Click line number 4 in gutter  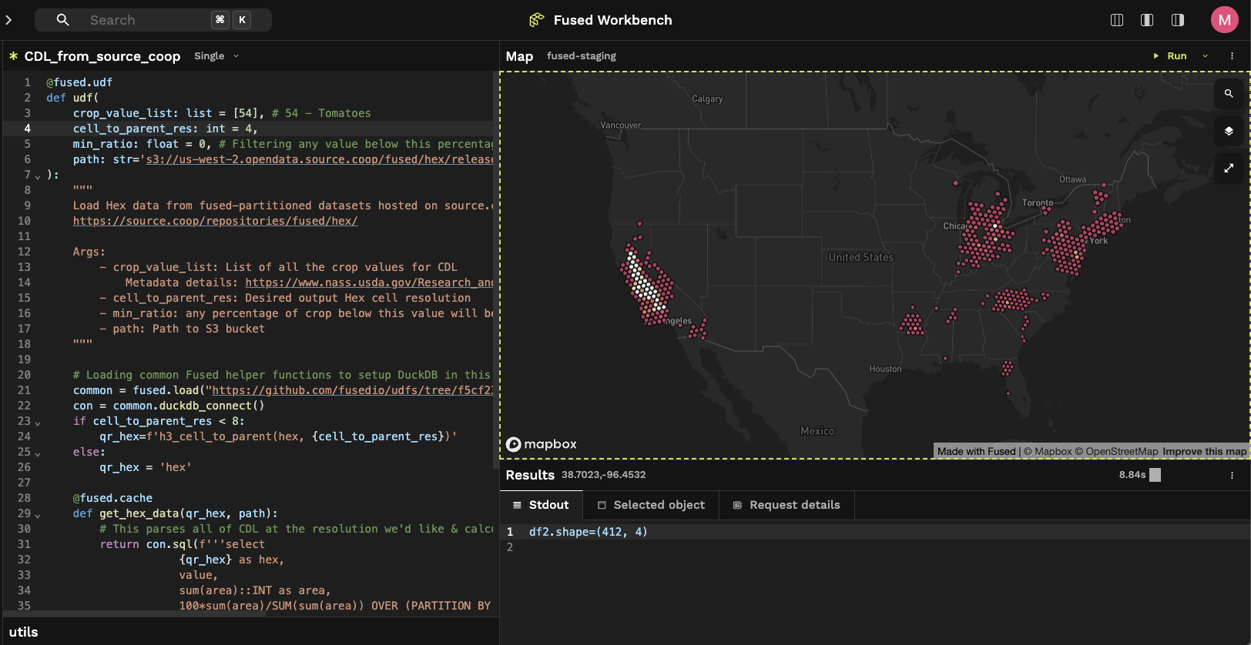(x=28, y=129)
